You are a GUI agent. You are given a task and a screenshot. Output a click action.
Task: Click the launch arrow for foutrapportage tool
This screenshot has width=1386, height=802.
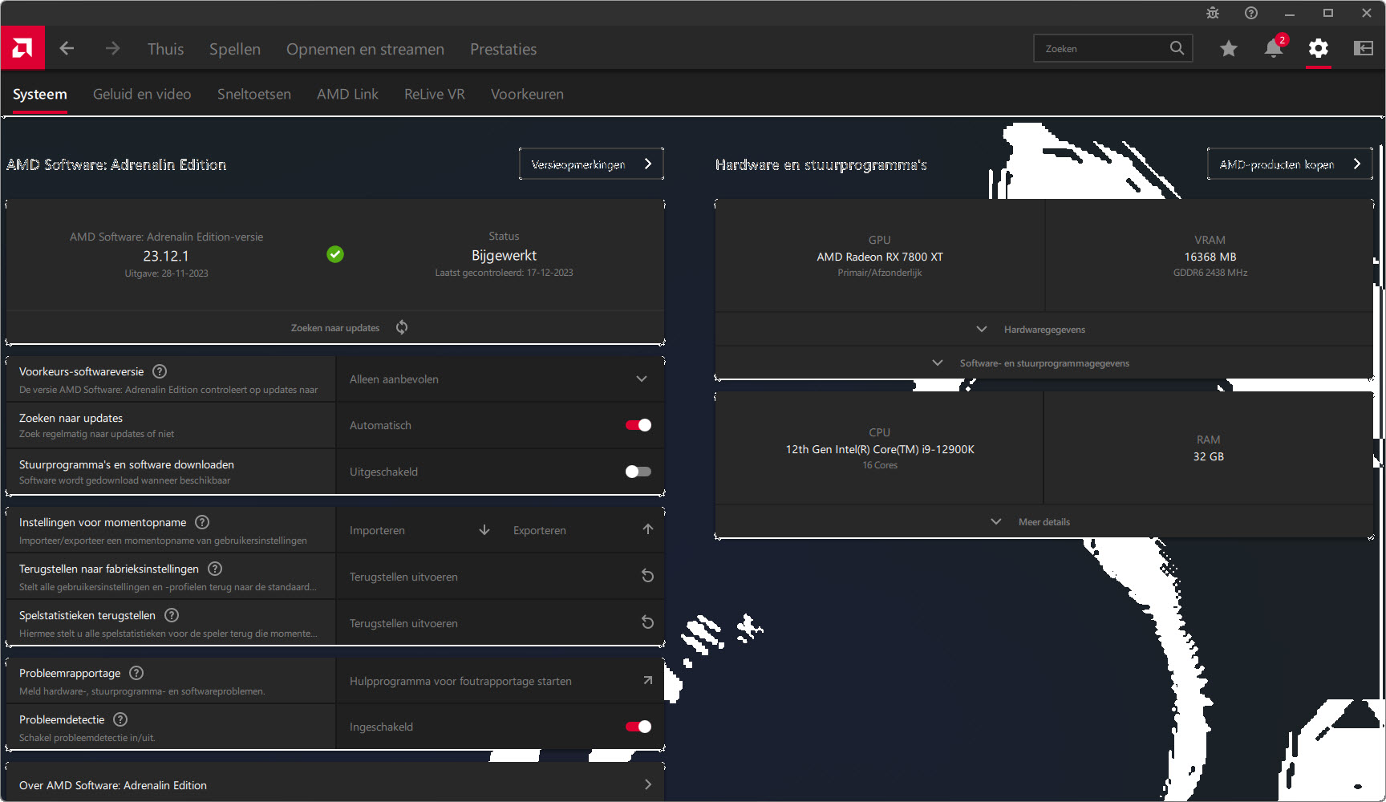[647, 680]
